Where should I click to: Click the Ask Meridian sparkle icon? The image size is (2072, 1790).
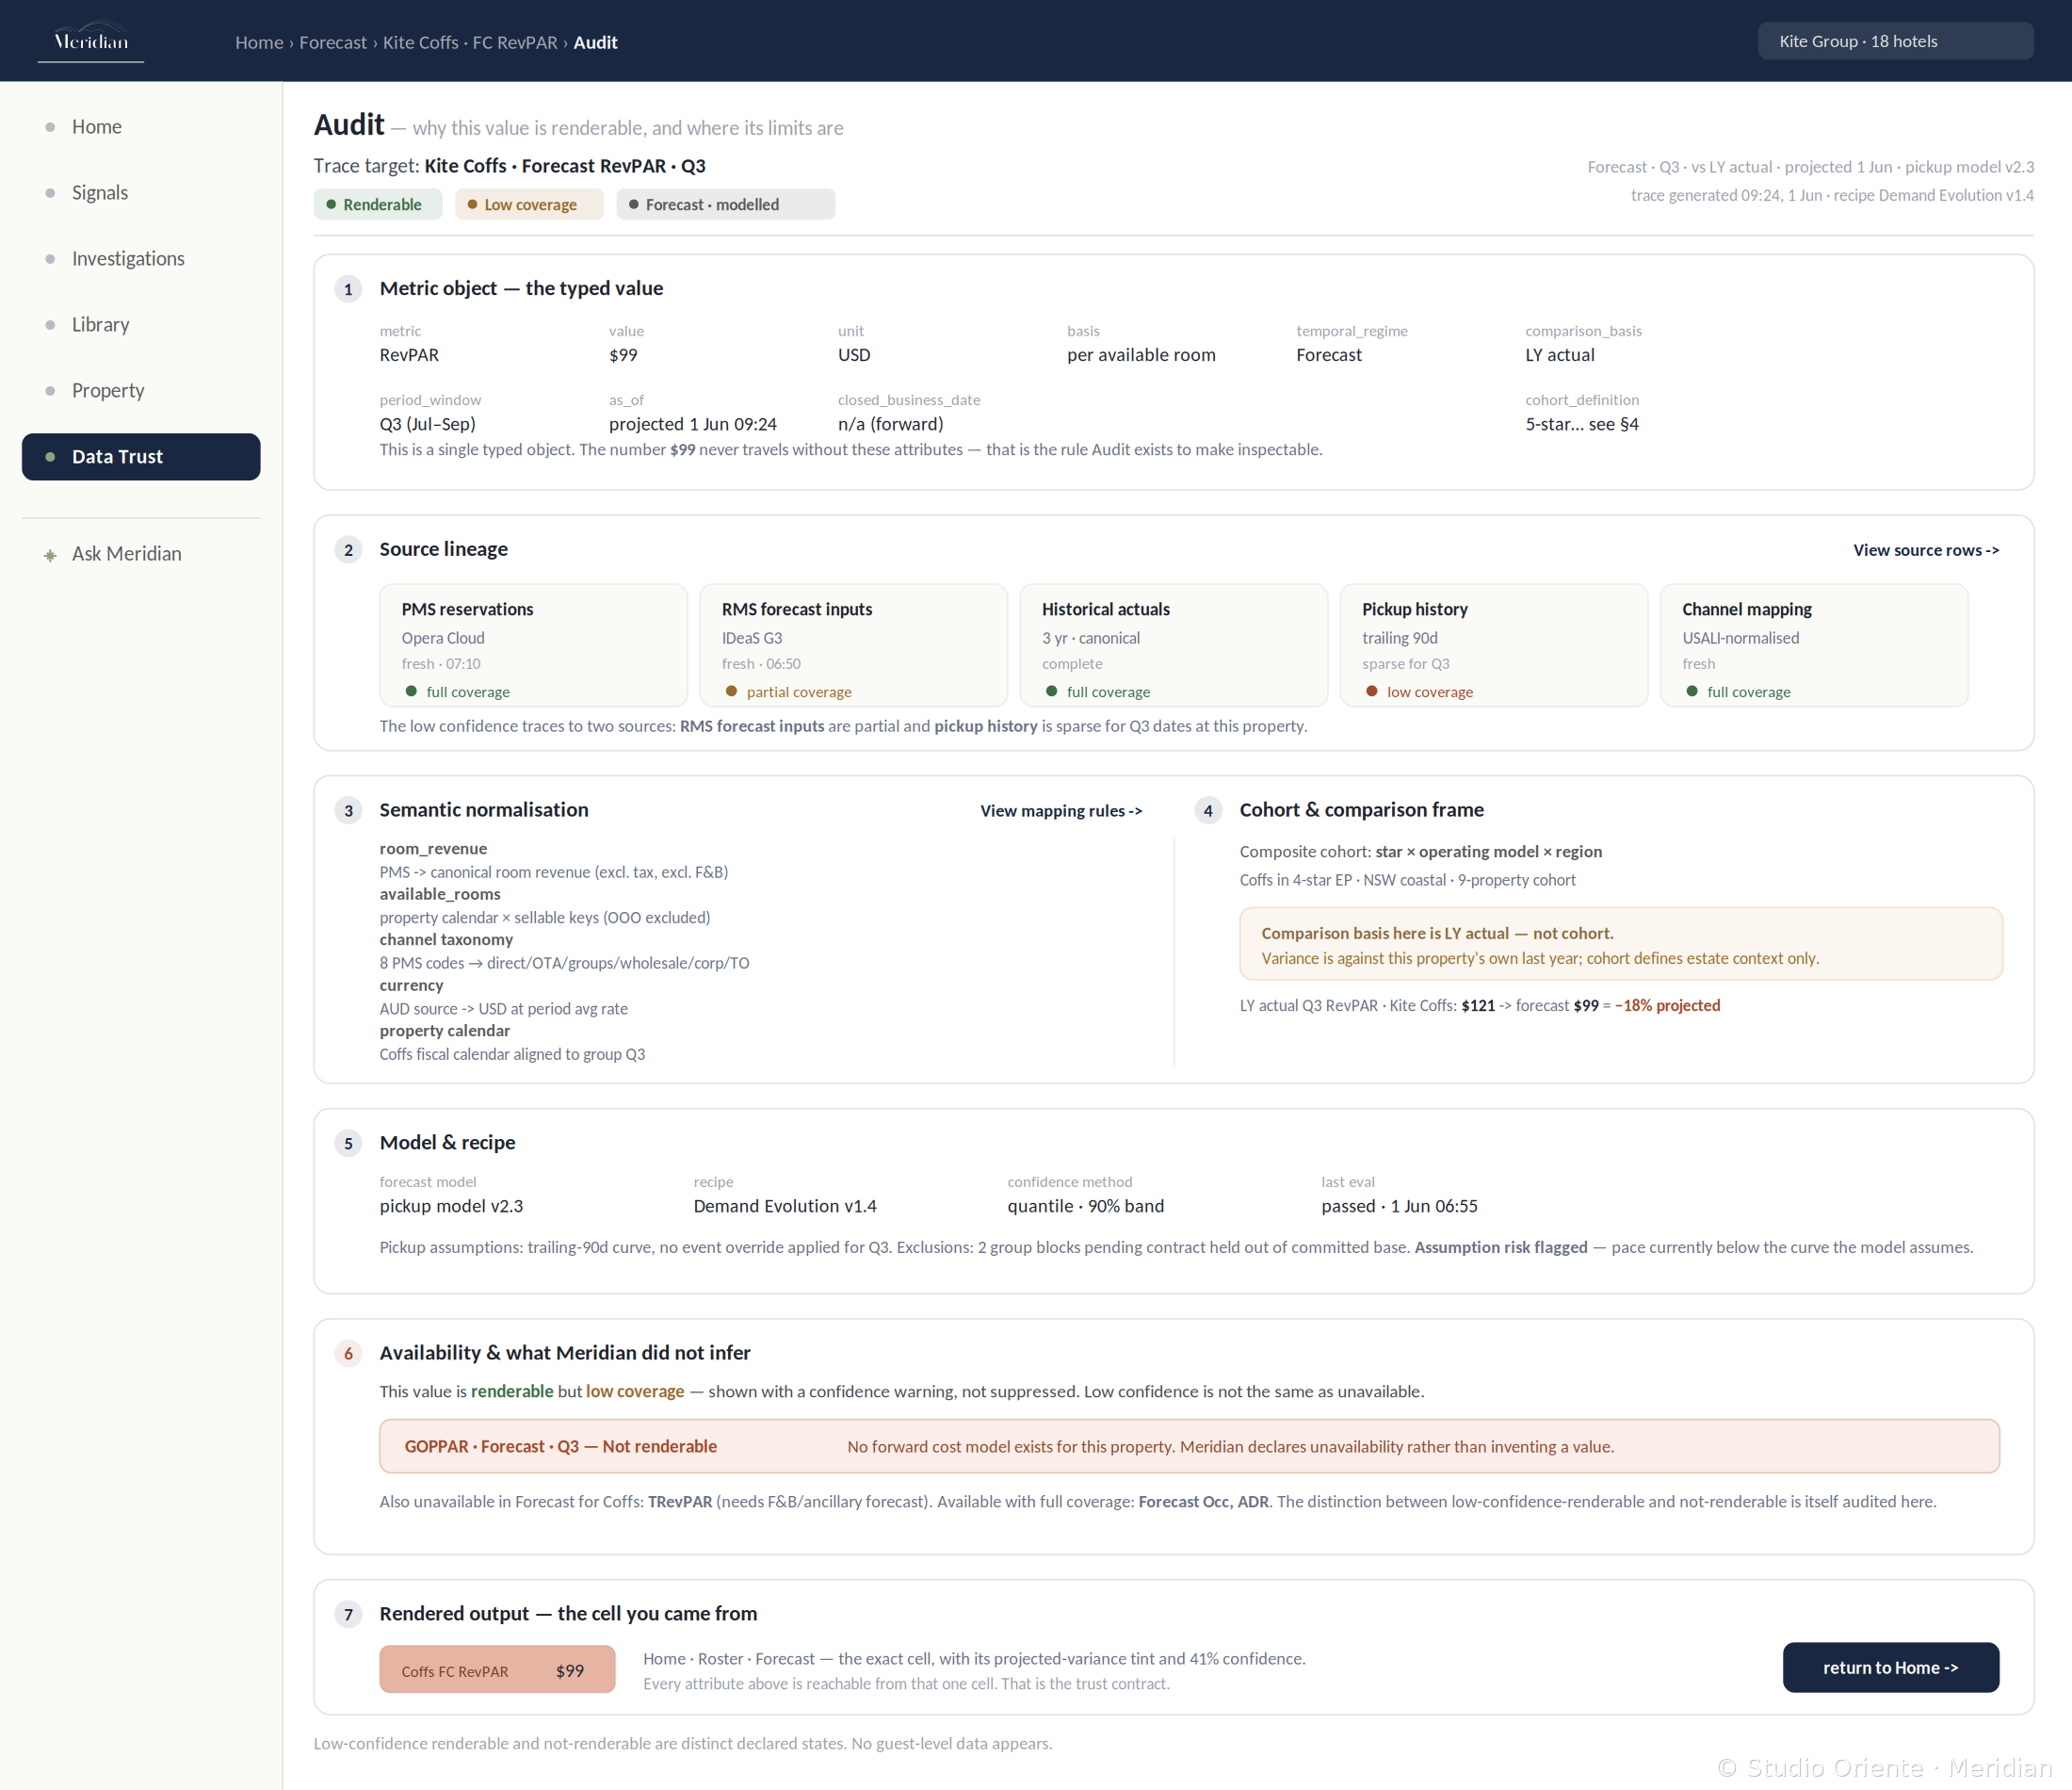point(50,555)
